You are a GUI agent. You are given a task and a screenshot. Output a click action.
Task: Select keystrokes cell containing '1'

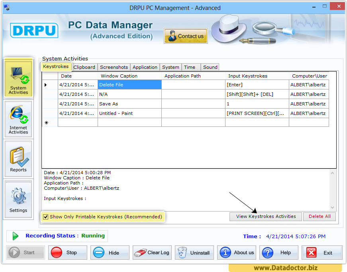pos(257,104)
